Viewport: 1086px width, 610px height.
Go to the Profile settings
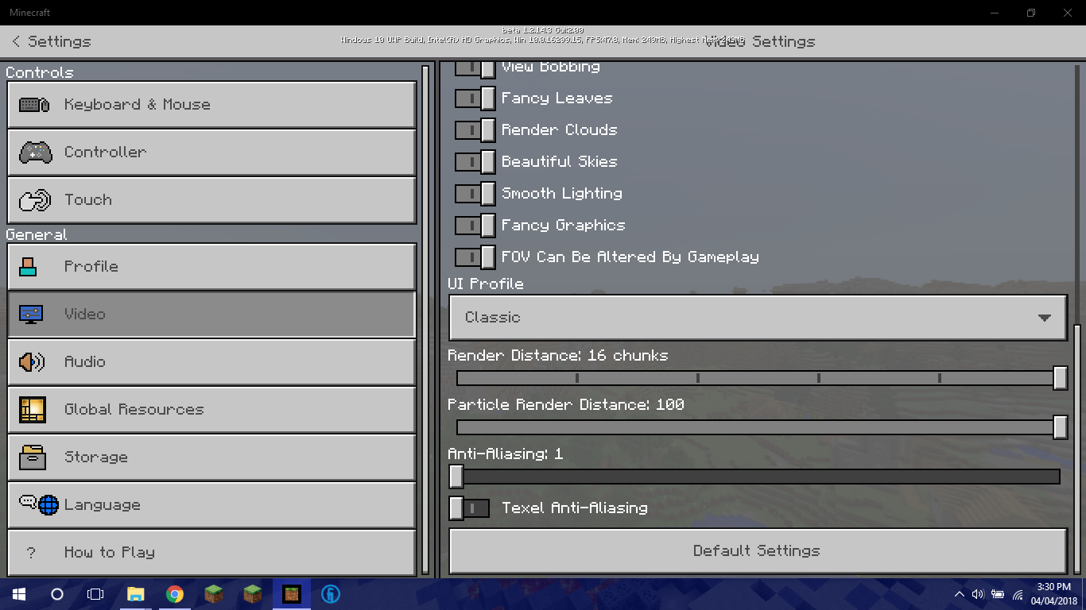(211, 266)
